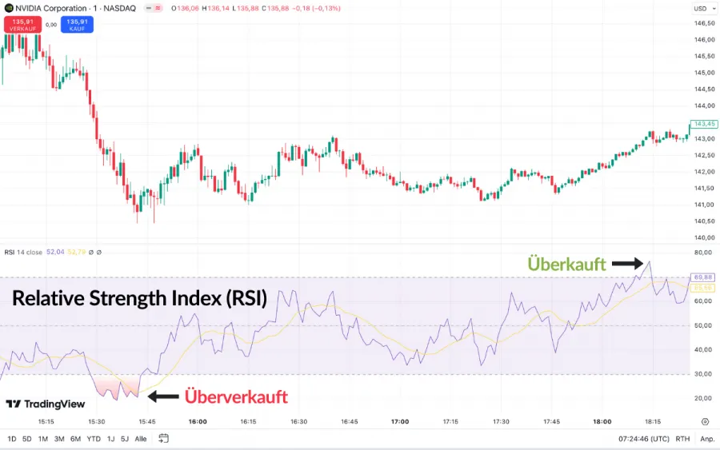Click the low price L135,88
Image resolution: width=720 pixels, height=450 pixels.
coord(246,8)
